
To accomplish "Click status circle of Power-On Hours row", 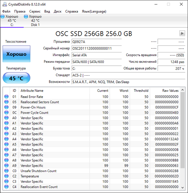I will click(x=6, y=107).
